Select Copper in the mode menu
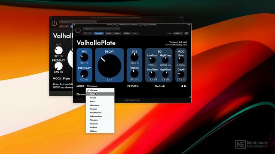The height and width of the screenshot is (154, 275). (100, 109)
